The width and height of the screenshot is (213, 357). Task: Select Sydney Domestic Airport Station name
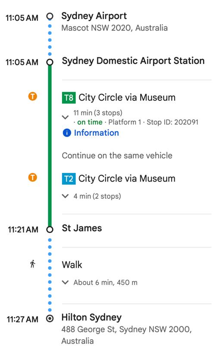pyautogui.click(x=133, y=61)
